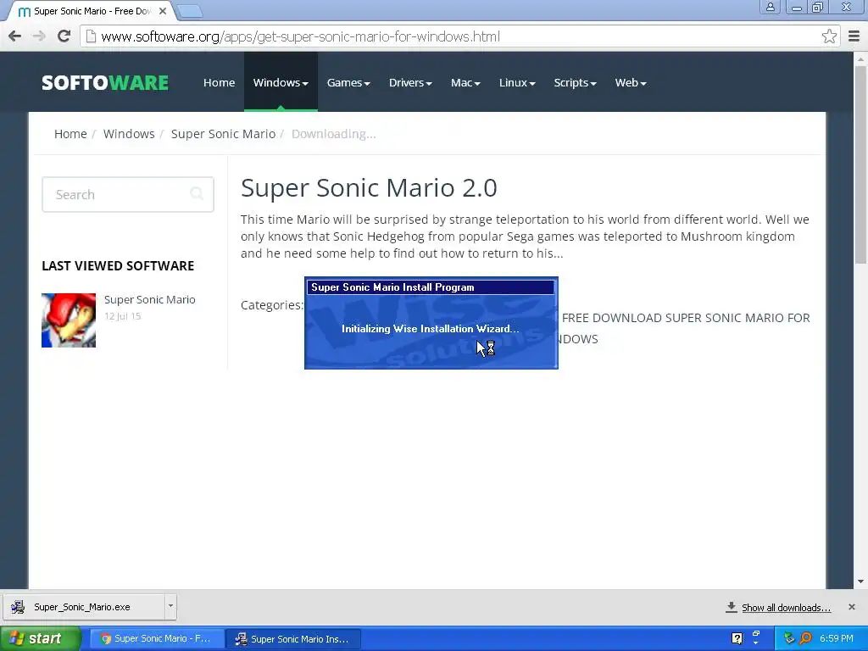Open Super Sonic Mario link under Last Viewed
This screenshot has width=868, height=651.
(x=149, y=299)
